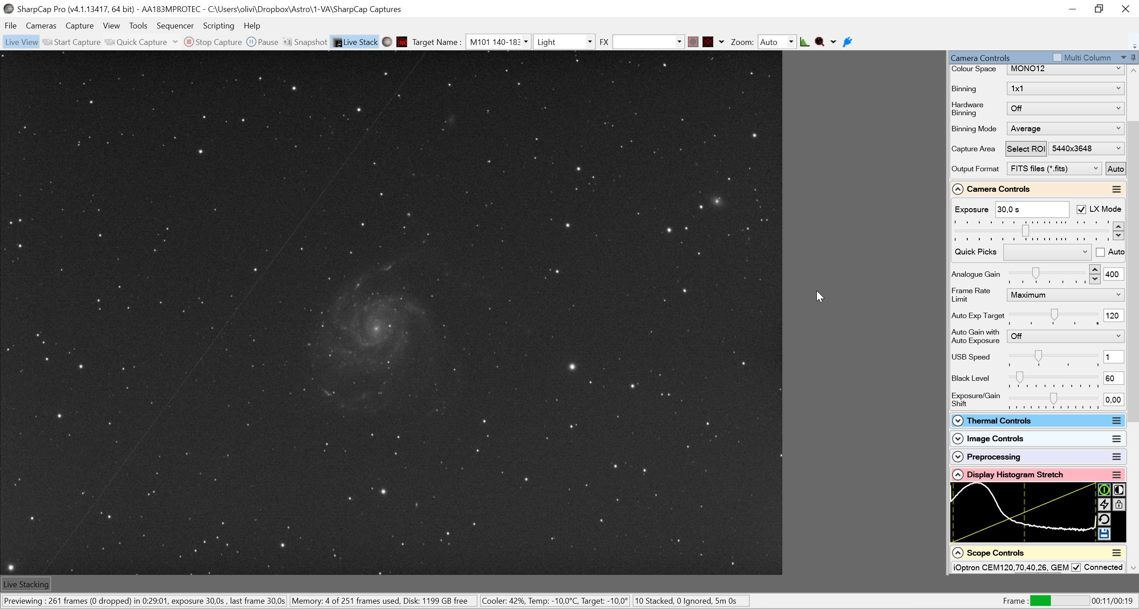Click the blue plug icon in toolbar
The height and width of the screenshot is (609, 1139).
(848, 42)
